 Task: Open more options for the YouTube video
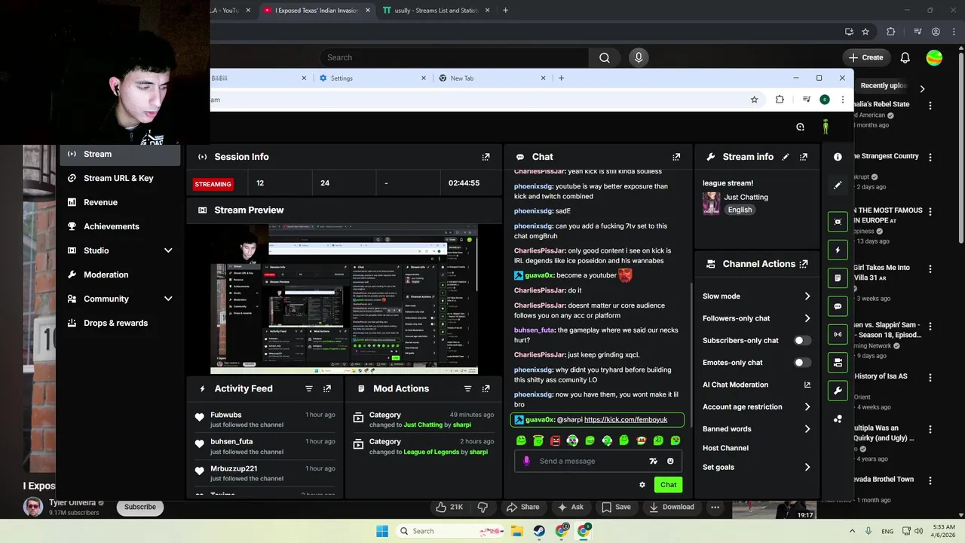715,507
